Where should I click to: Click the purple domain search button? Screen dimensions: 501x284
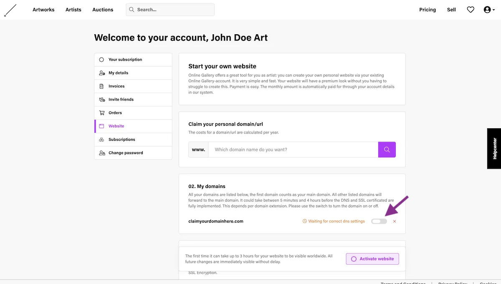click(387, 150)
